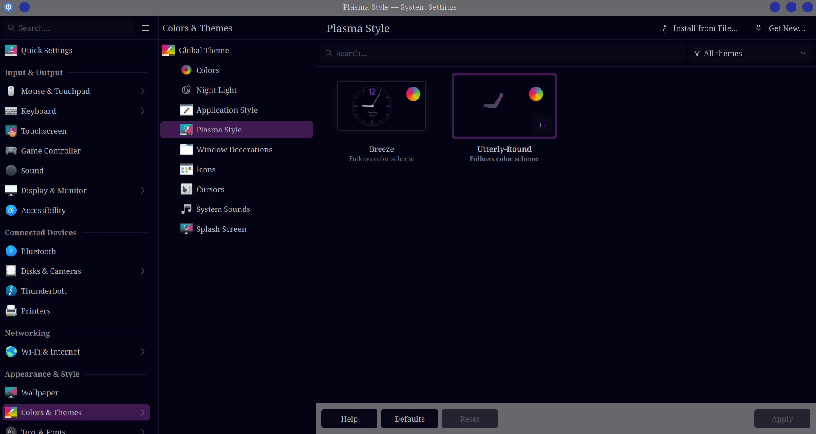
Task: Expand Mouse & Touchpad chevron
Action: 143,91
